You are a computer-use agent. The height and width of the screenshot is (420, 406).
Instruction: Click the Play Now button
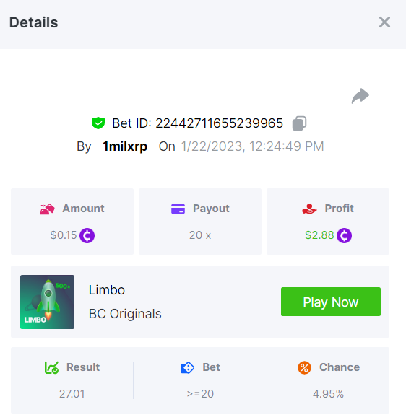[x=331, y=302]
